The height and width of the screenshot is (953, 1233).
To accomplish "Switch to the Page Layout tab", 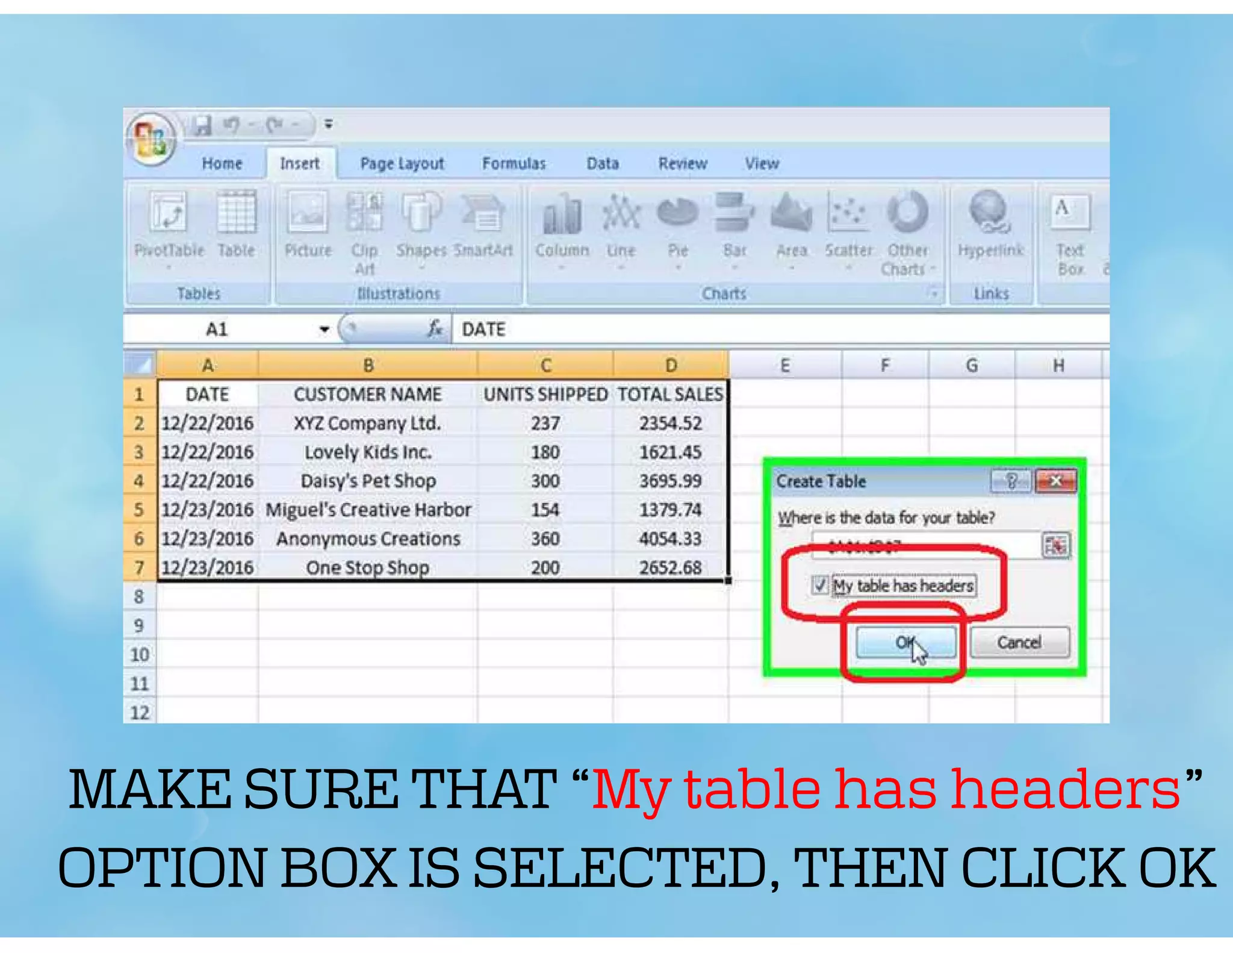I will [402, 163].
